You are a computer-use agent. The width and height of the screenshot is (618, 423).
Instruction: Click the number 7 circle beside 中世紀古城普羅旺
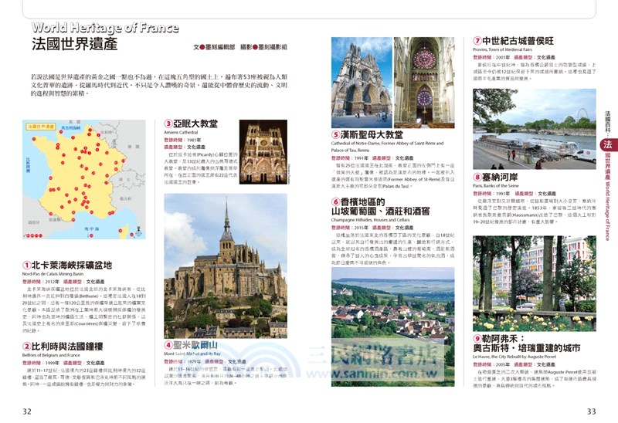coord(477,40)
